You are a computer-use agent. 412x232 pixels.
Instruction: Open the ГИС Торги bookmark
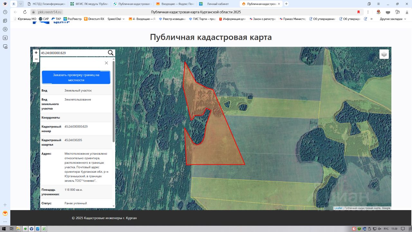pos(202,19)
